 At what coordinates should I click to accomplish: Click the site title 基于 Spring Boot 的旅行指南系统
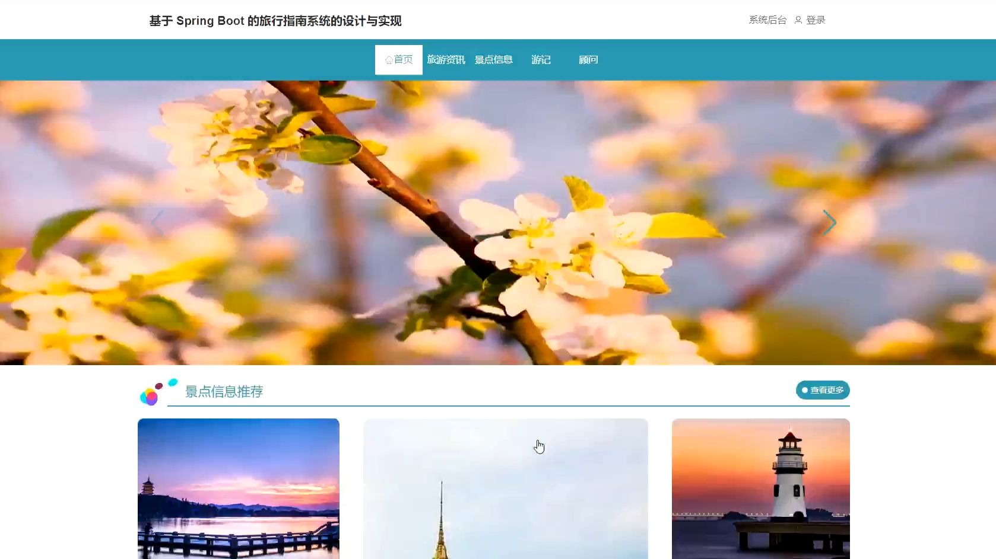[275, 21]
